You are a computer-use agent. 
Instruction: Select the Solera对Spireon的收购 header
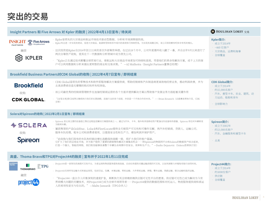click(x=47, y=114)
